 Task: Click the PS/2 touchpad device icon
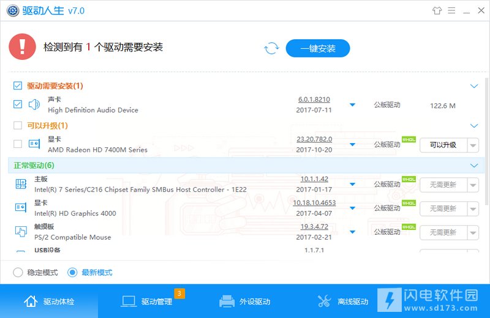pyautogui.click(x=21, y=232)
